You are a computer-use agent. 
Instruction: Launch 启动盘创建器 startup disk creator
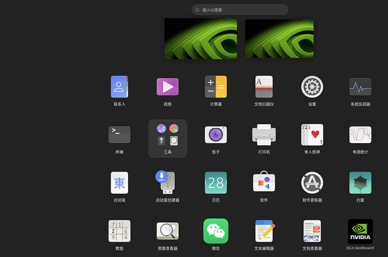click(x=168, y=183)
